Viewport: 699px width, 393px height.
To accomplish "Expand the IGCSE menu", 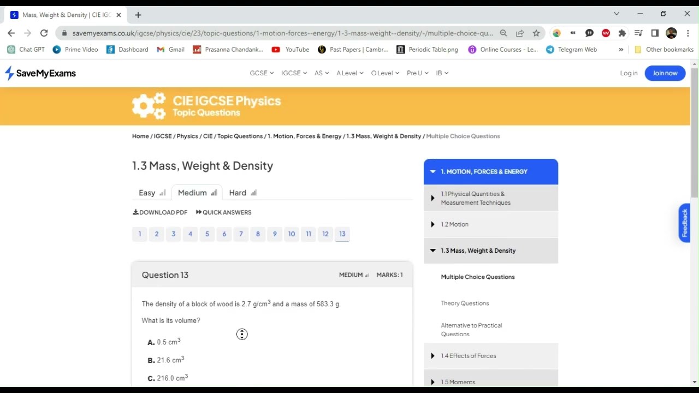I will coord(294,73).
